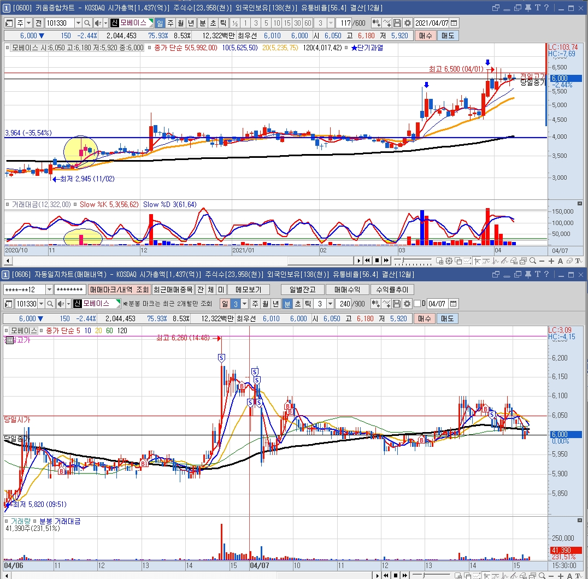The height and width of the screenshot is (579, 588).
Task: Click the fast-forward button under the top chart
Action: point(386,261)
